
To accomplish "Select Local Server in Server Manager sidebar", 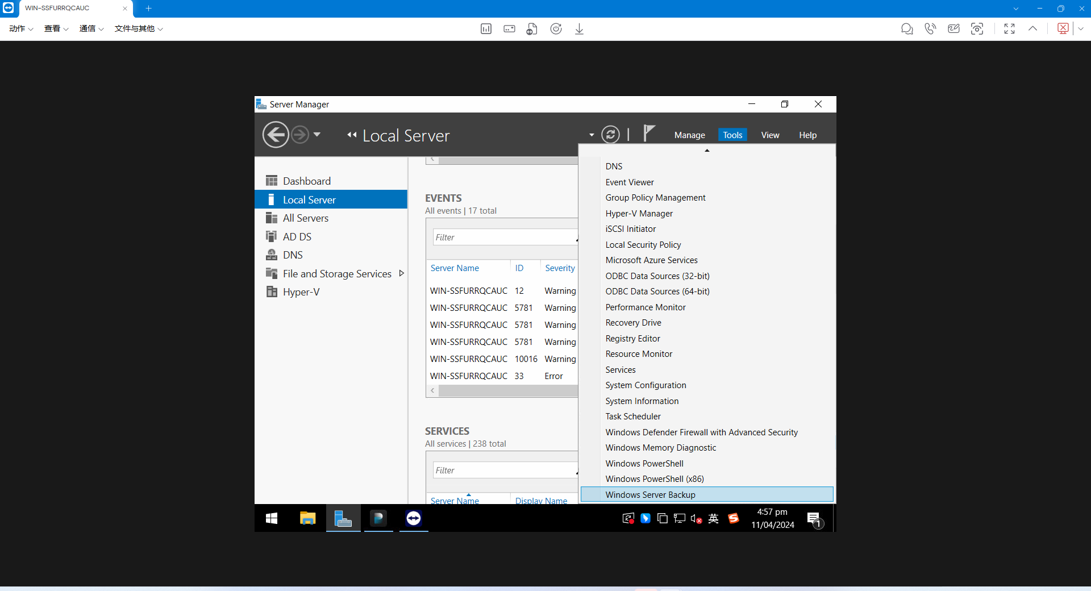I will (x=309, y=199).
